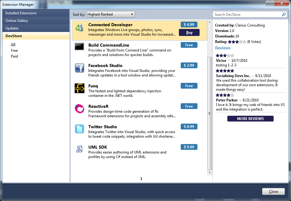Click the Downloads: 10 text

click(227, 36)
